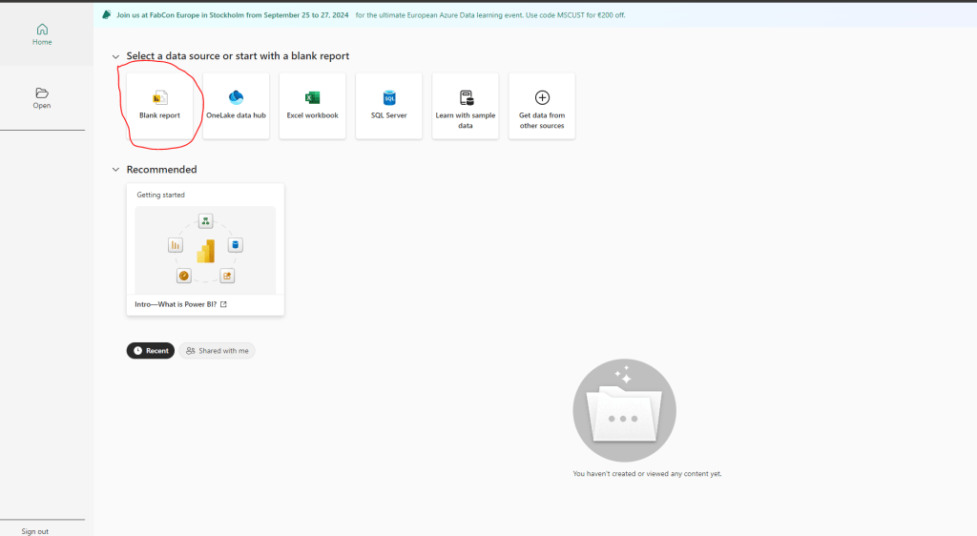
Task: Collapse the Recommended section chevron
Action: click(115, 170)
